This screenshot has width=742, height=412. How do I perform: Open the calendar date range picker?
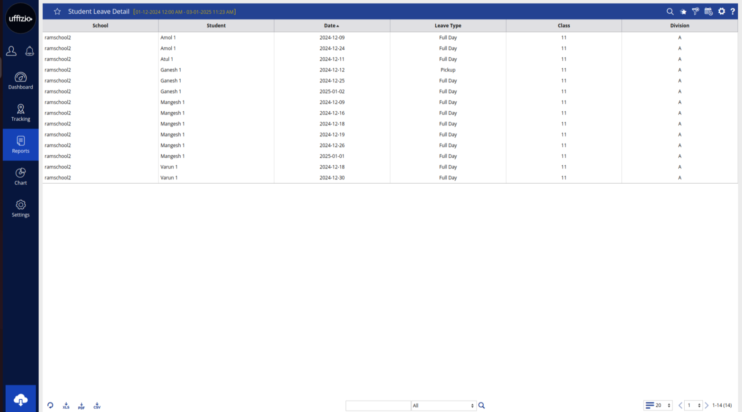coord(708,11)
